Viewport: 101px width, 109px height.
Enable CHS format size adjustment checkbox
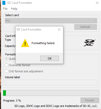tap(6, 71)
